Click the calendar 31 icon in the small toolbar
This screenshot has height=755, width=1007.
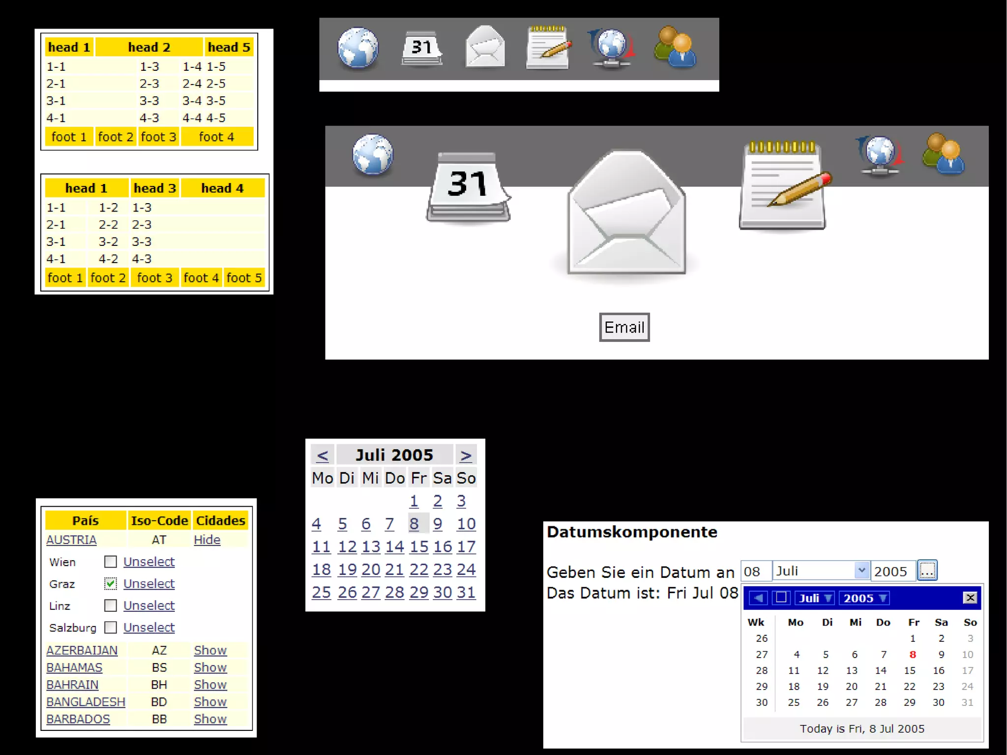421,48
